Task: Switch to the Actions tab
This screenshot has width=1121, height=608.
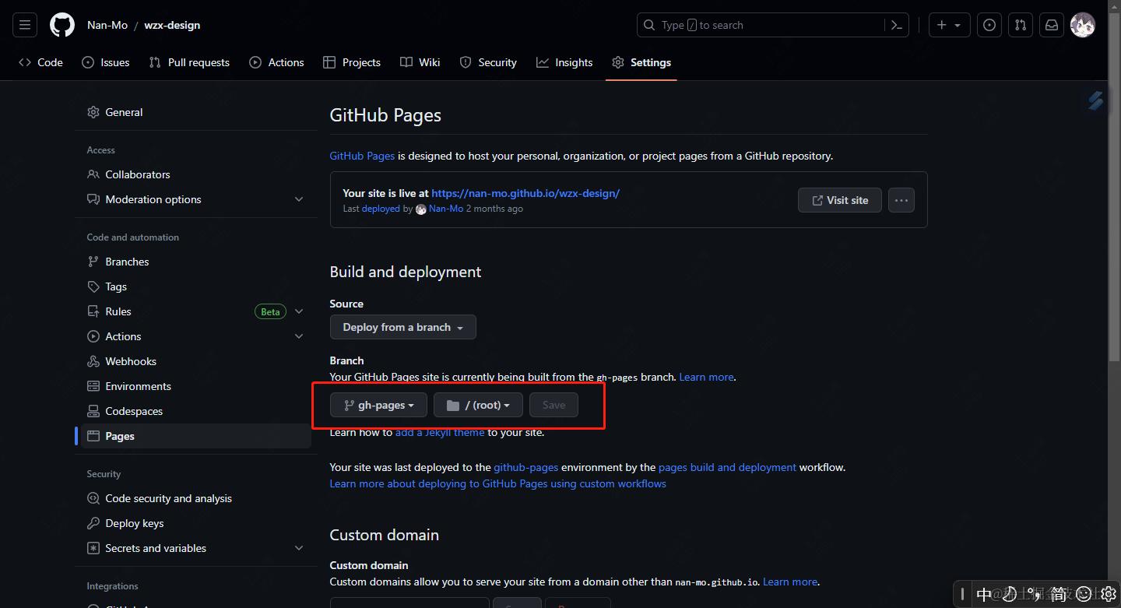Action: coord(276,62)
